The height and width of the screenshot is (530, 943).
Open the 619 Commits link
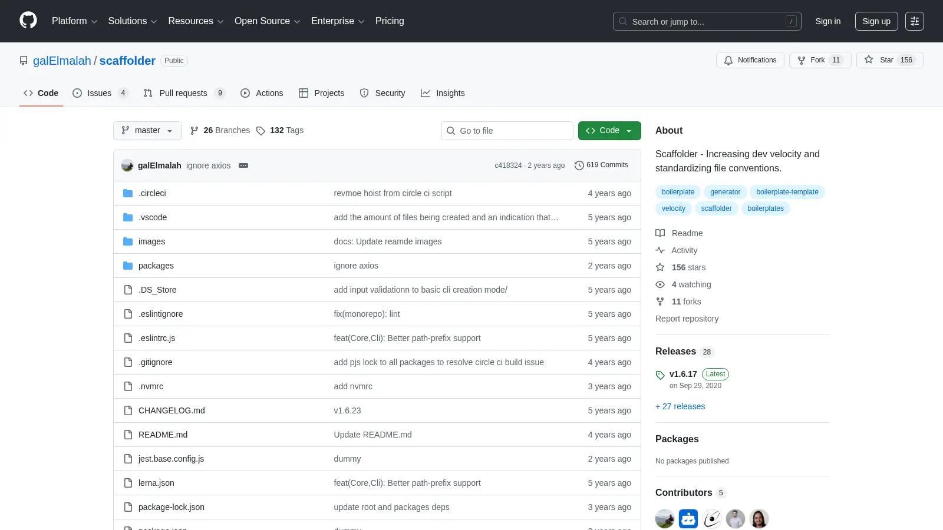coord(601,165)
